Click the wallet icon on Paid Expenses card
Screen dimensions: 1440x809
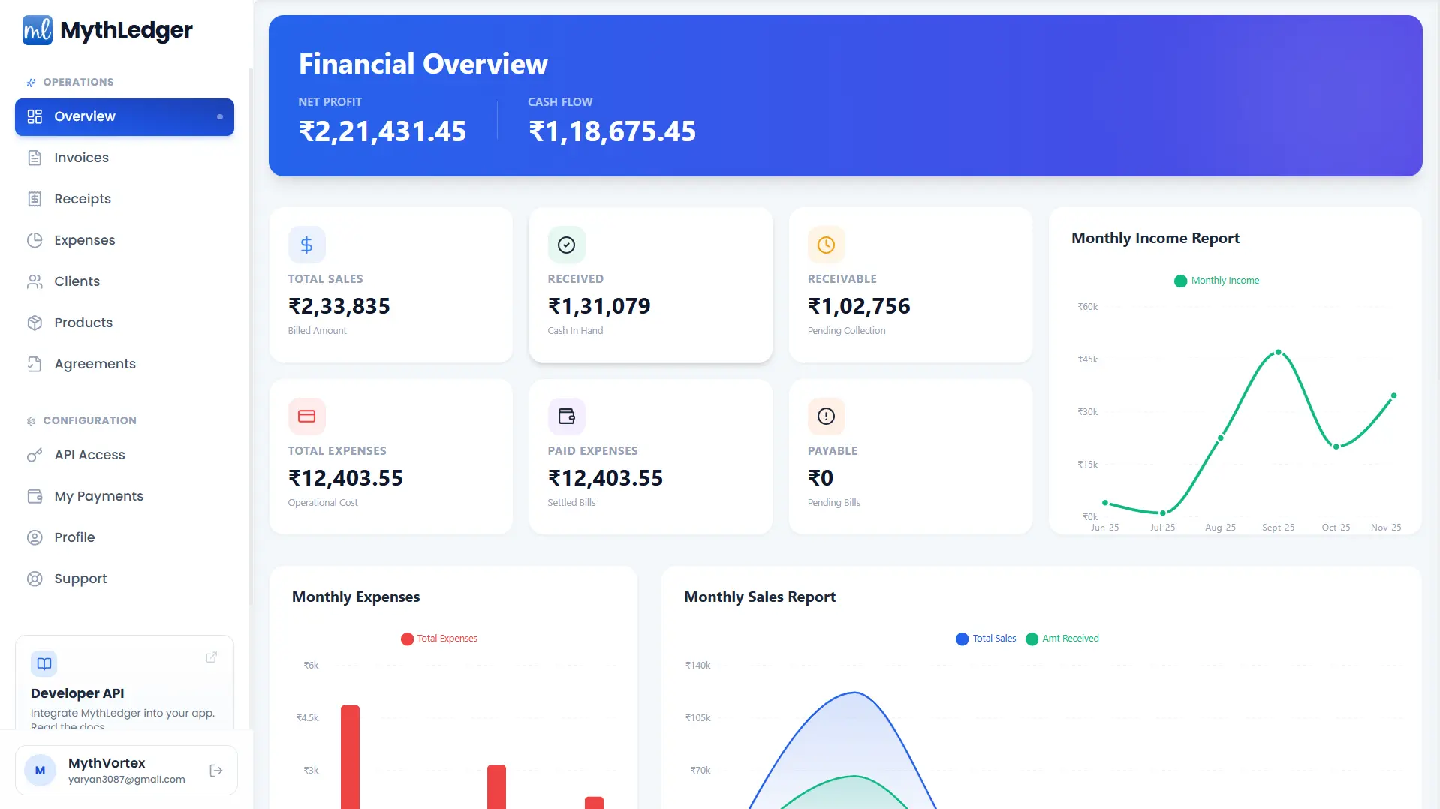tap(566, 416)
